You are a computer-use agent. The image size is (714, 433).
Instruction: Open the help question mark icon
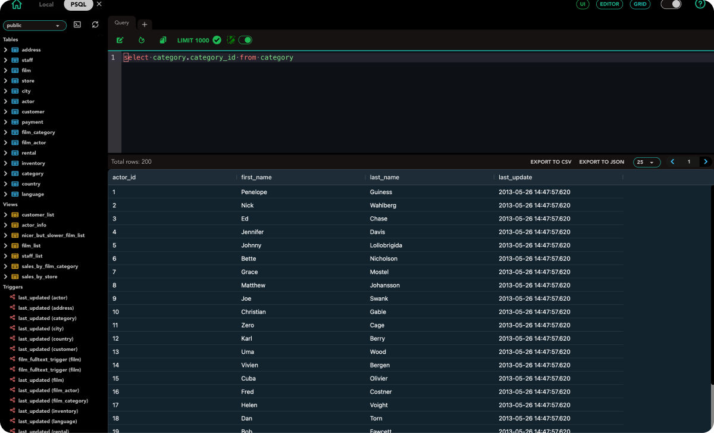tap(700, 4)
